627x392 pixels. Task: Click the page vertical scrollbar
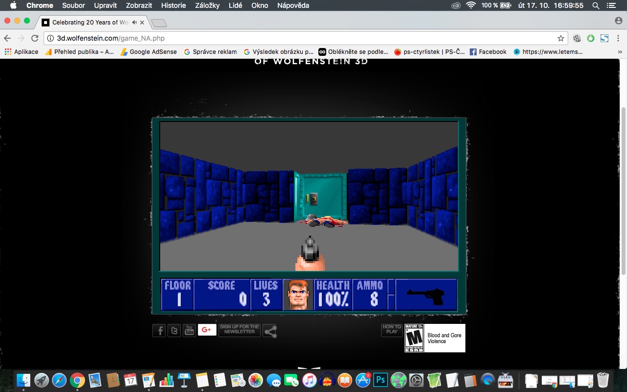623,191
